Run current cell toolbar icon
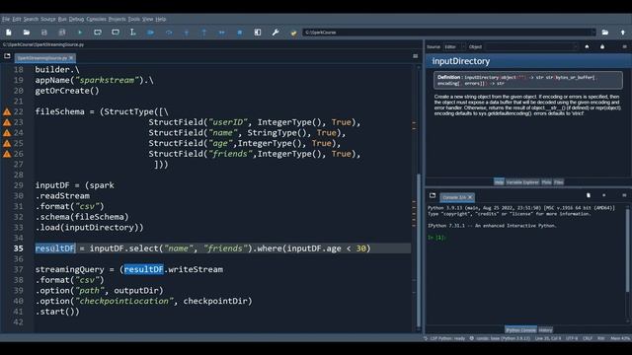The height and width of the screenshot is (355, 632). [x=98, y=33]
